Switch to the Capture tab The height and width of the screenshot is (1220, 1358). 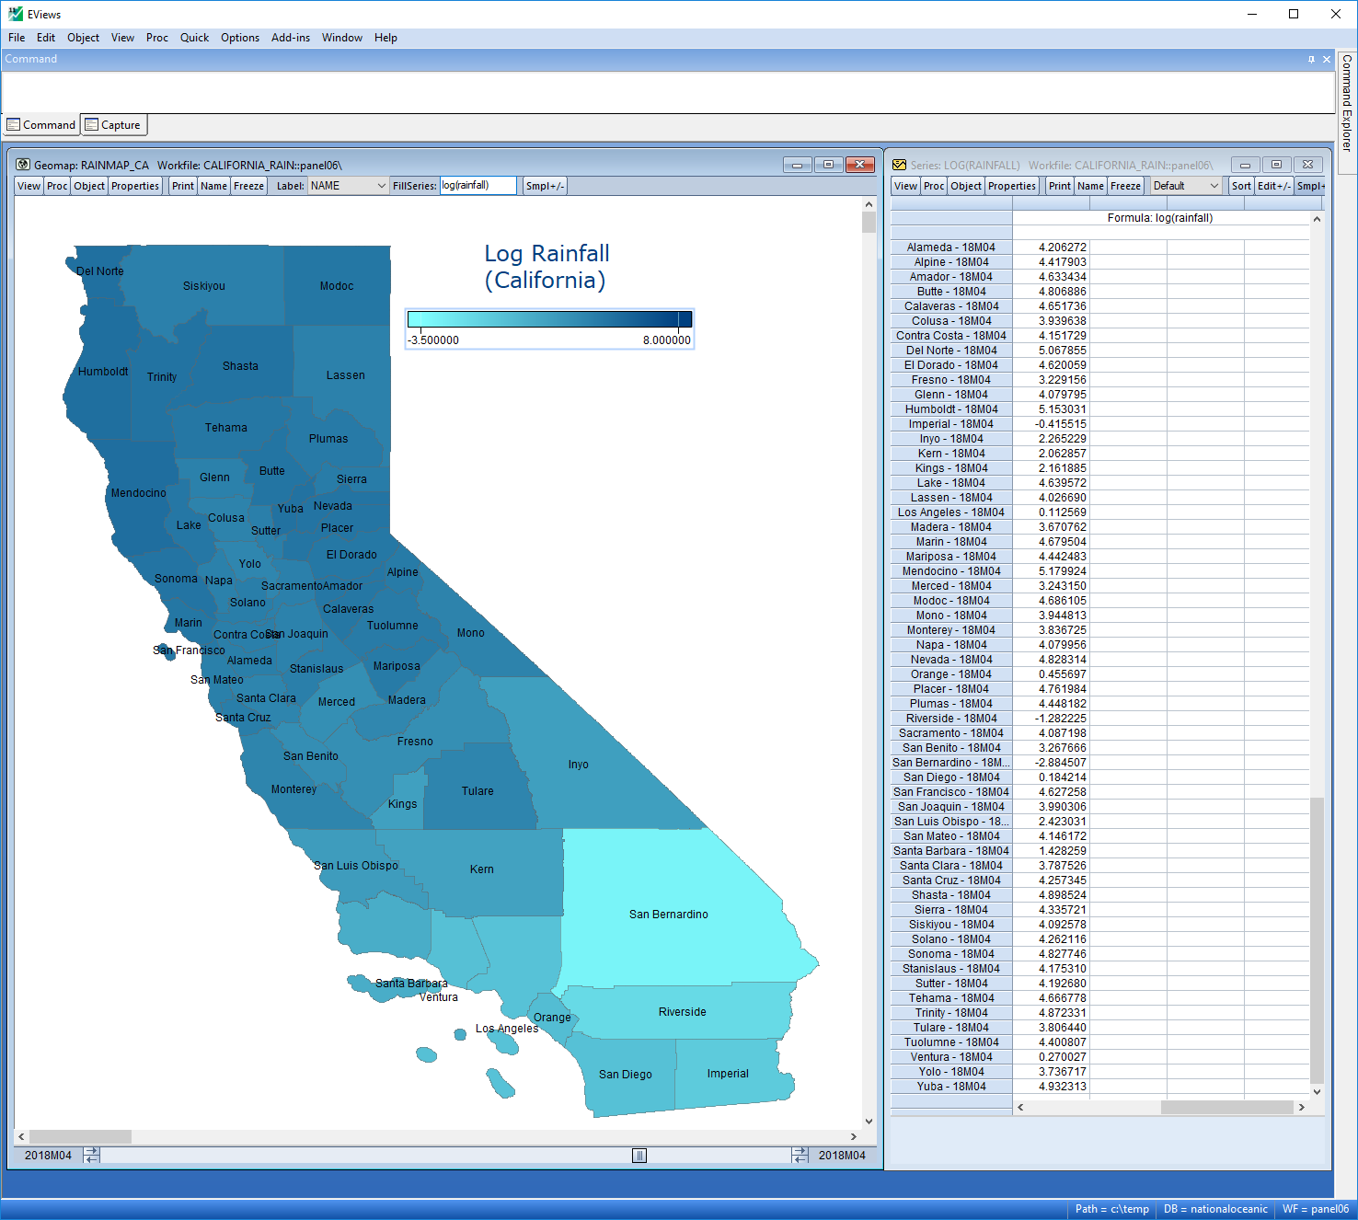(x=113, y=125)
